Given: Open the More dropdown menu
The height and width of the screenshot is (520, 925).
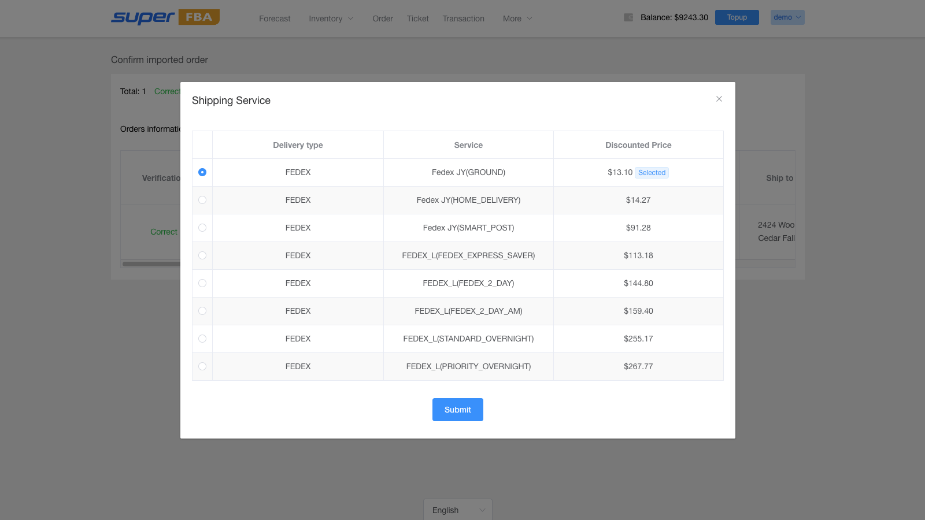Looking at the screenshot, I should click(517, 18).
